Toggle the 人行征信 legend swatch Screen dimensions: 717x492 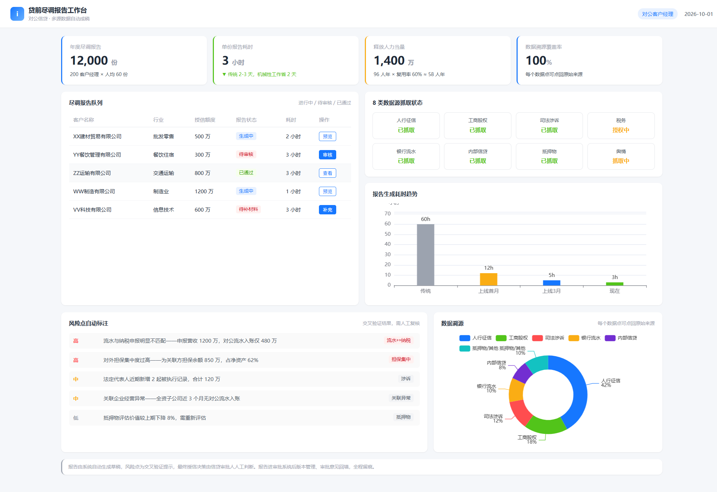(x=465, y=338)
